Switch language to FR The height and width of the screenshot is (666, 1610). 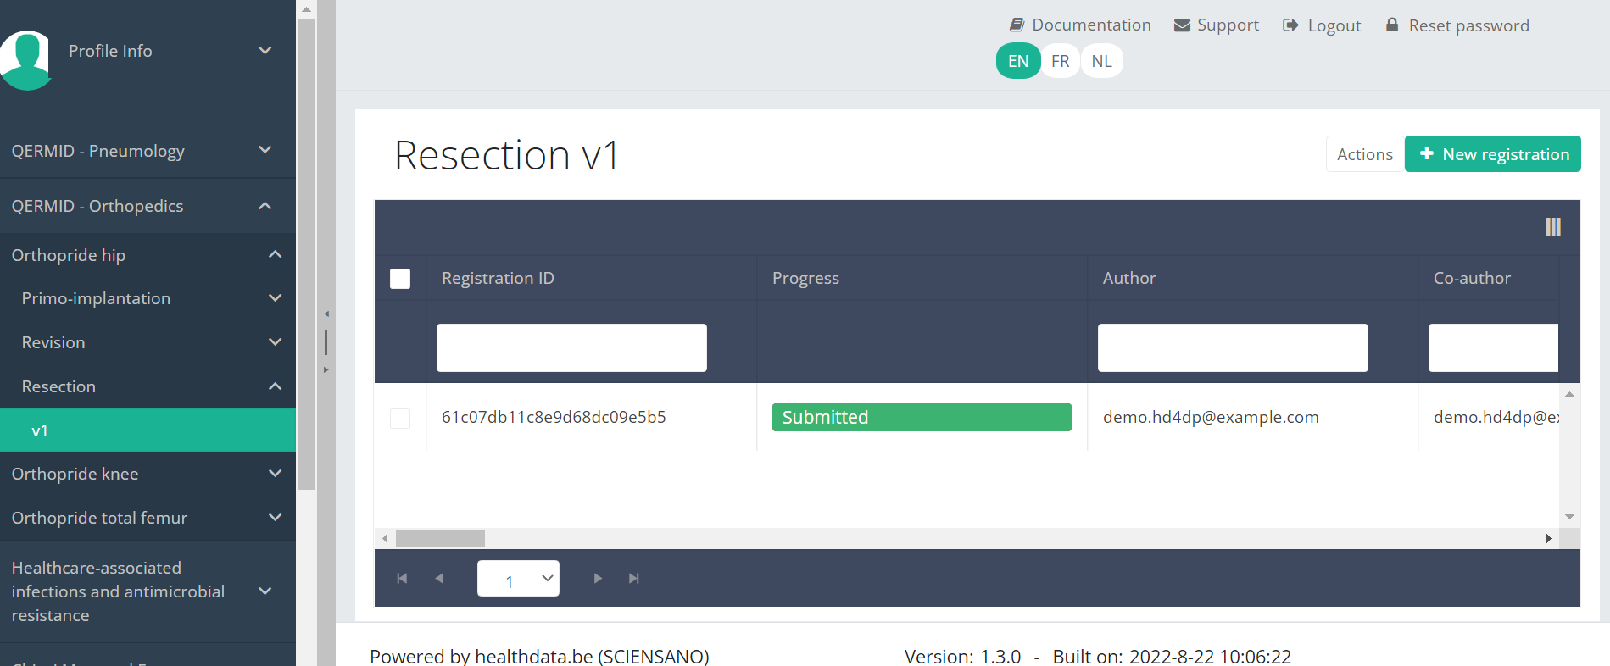coord(1060,61)
